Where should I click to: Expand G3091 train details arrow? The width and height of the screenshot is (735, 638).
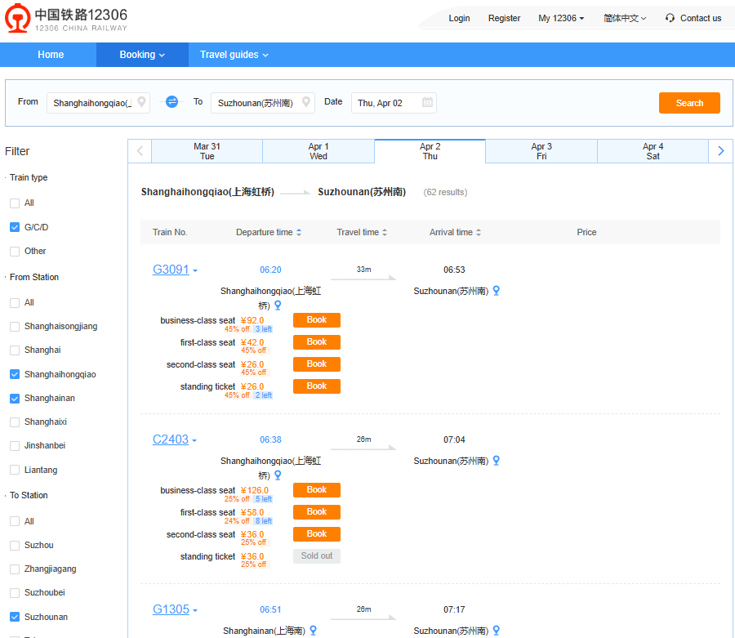195,271
